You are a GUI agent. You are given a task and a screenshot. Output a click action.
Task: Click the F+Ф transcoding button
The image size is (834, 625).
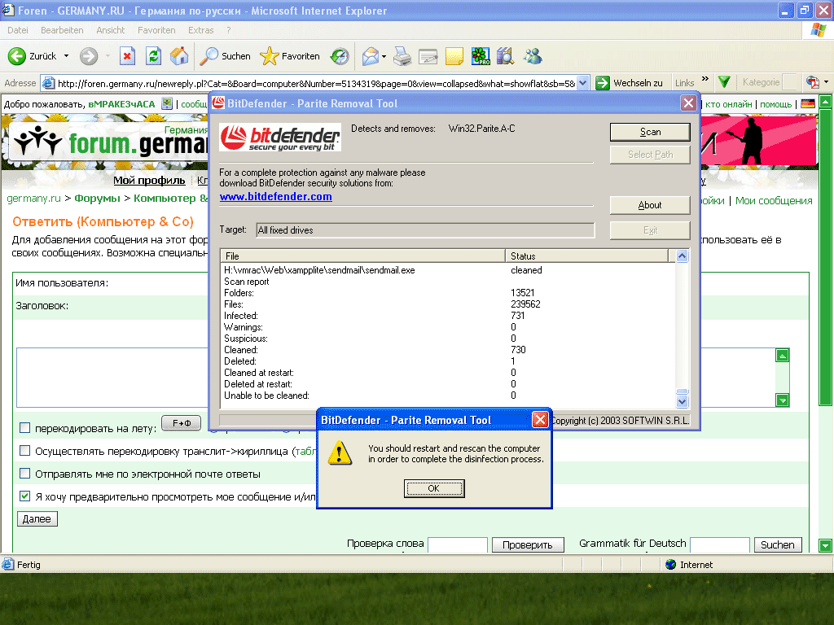click(x=182, y=423)
